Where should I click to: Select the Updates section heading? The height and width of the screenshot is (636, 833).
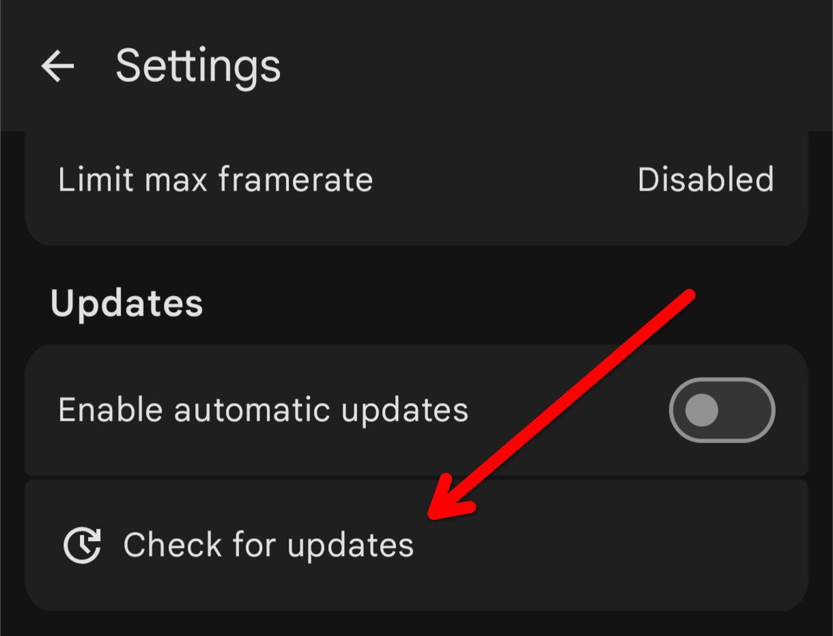[127, 303]
